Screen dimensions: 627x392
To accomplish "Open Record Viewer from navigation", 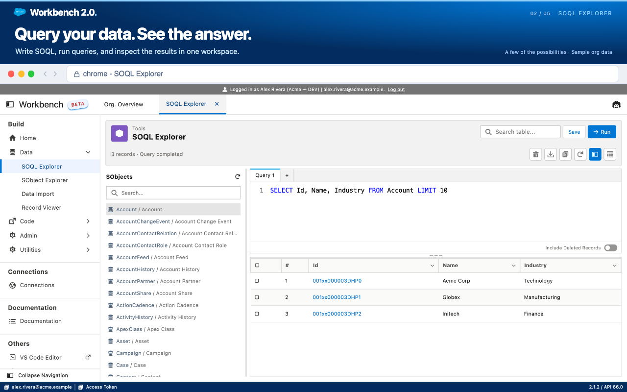I will pos(42,208).
